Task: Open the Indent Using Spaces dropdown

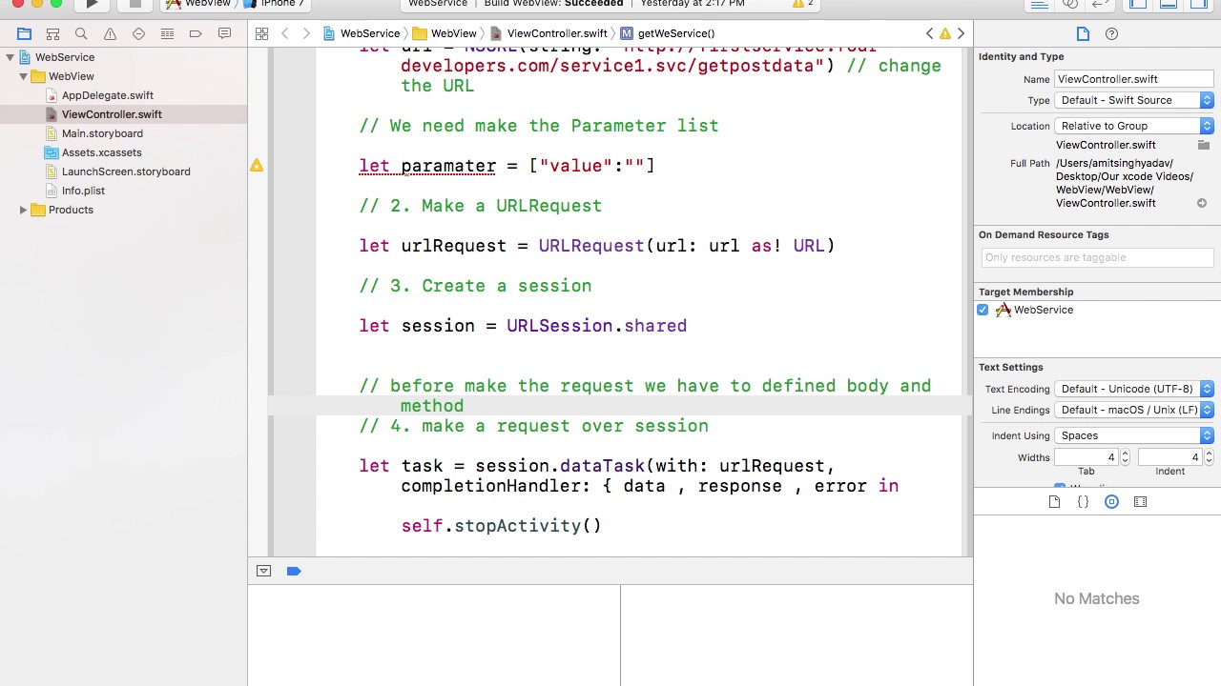Action: click(1134, 435)
